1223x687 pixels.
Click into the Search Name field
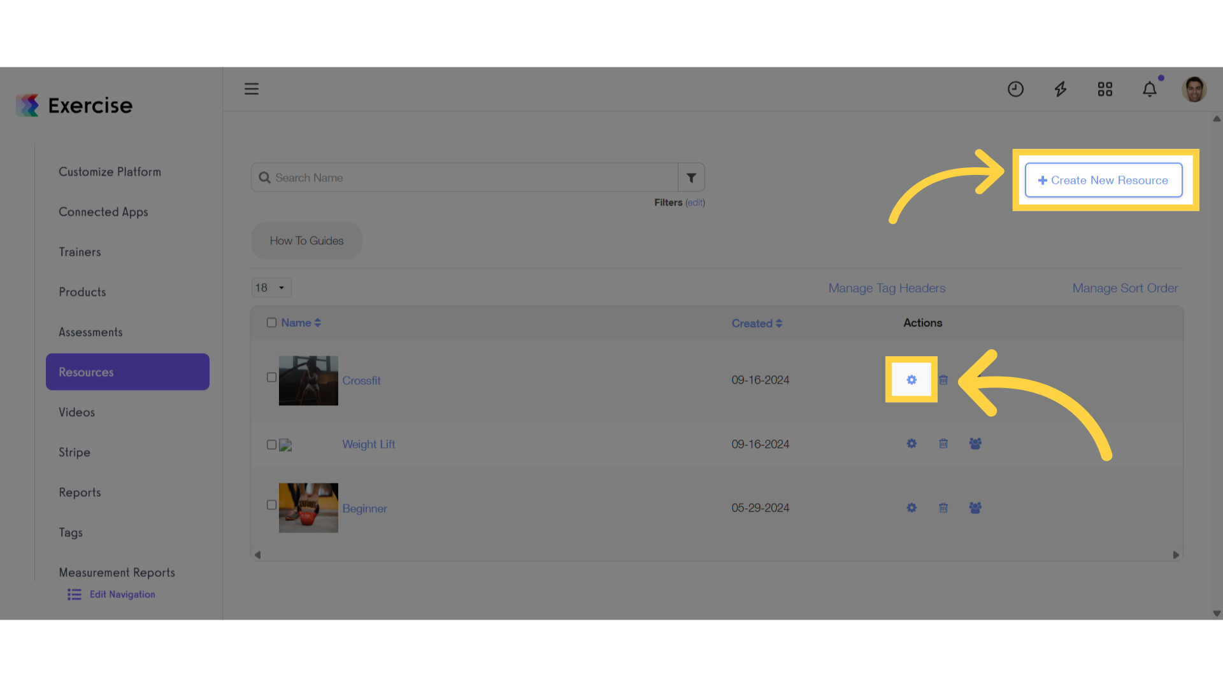(x=464, y=177)
